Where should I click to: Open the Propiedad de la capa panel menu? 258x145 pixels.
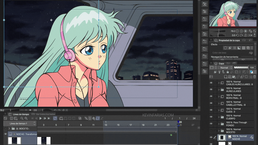[x=211, y=40]
